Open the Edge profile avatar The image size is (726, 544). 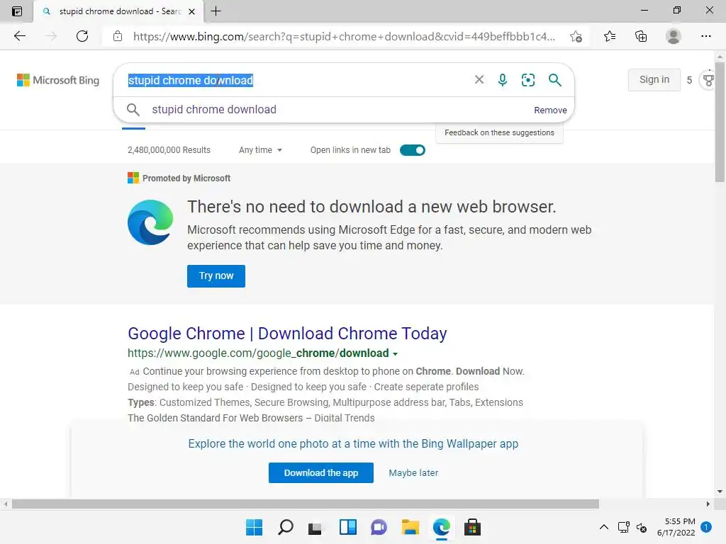click(x=674, y=36)
